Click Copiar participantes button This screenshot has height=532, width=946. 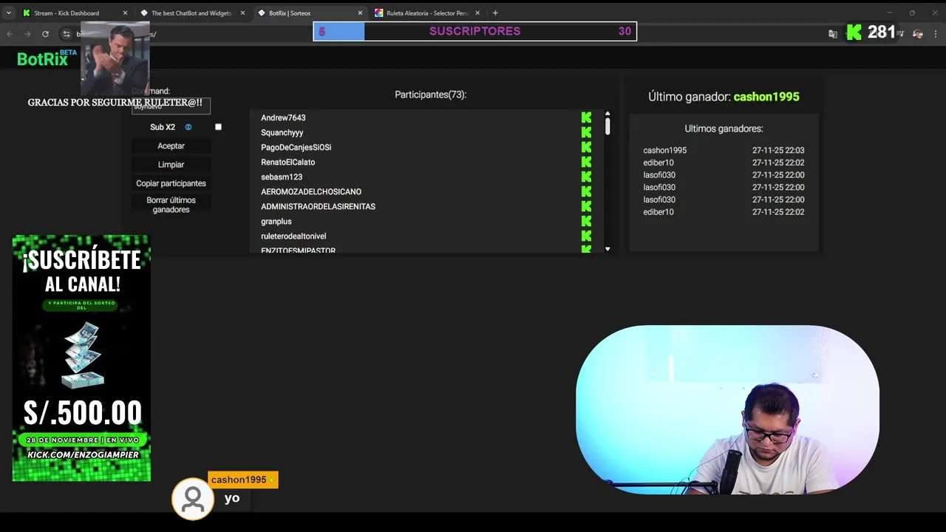coord(171,183)
